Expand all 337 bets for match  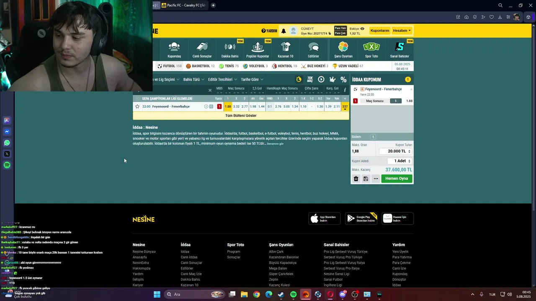pyautogui.click(x=345, y=107)
